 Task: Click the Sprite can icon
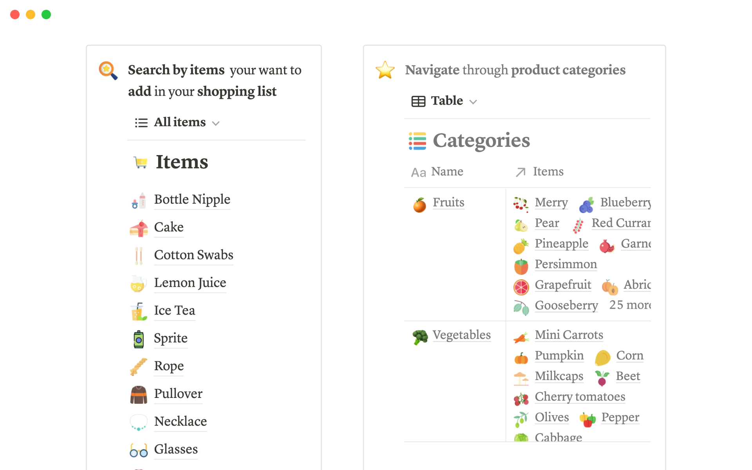(x=139, y=339)
